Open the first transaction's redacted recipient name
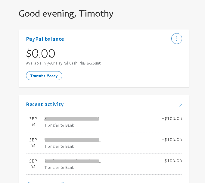This screenshot has height=183, width=205. click(72, 119)
